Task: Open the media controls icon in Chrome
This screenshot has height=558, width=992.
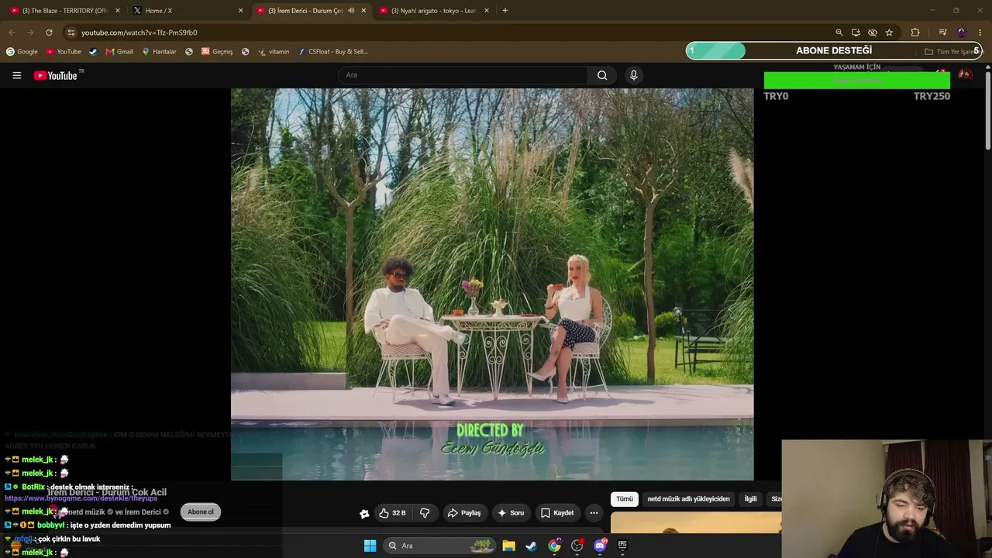Action: [x=942, y=33]
